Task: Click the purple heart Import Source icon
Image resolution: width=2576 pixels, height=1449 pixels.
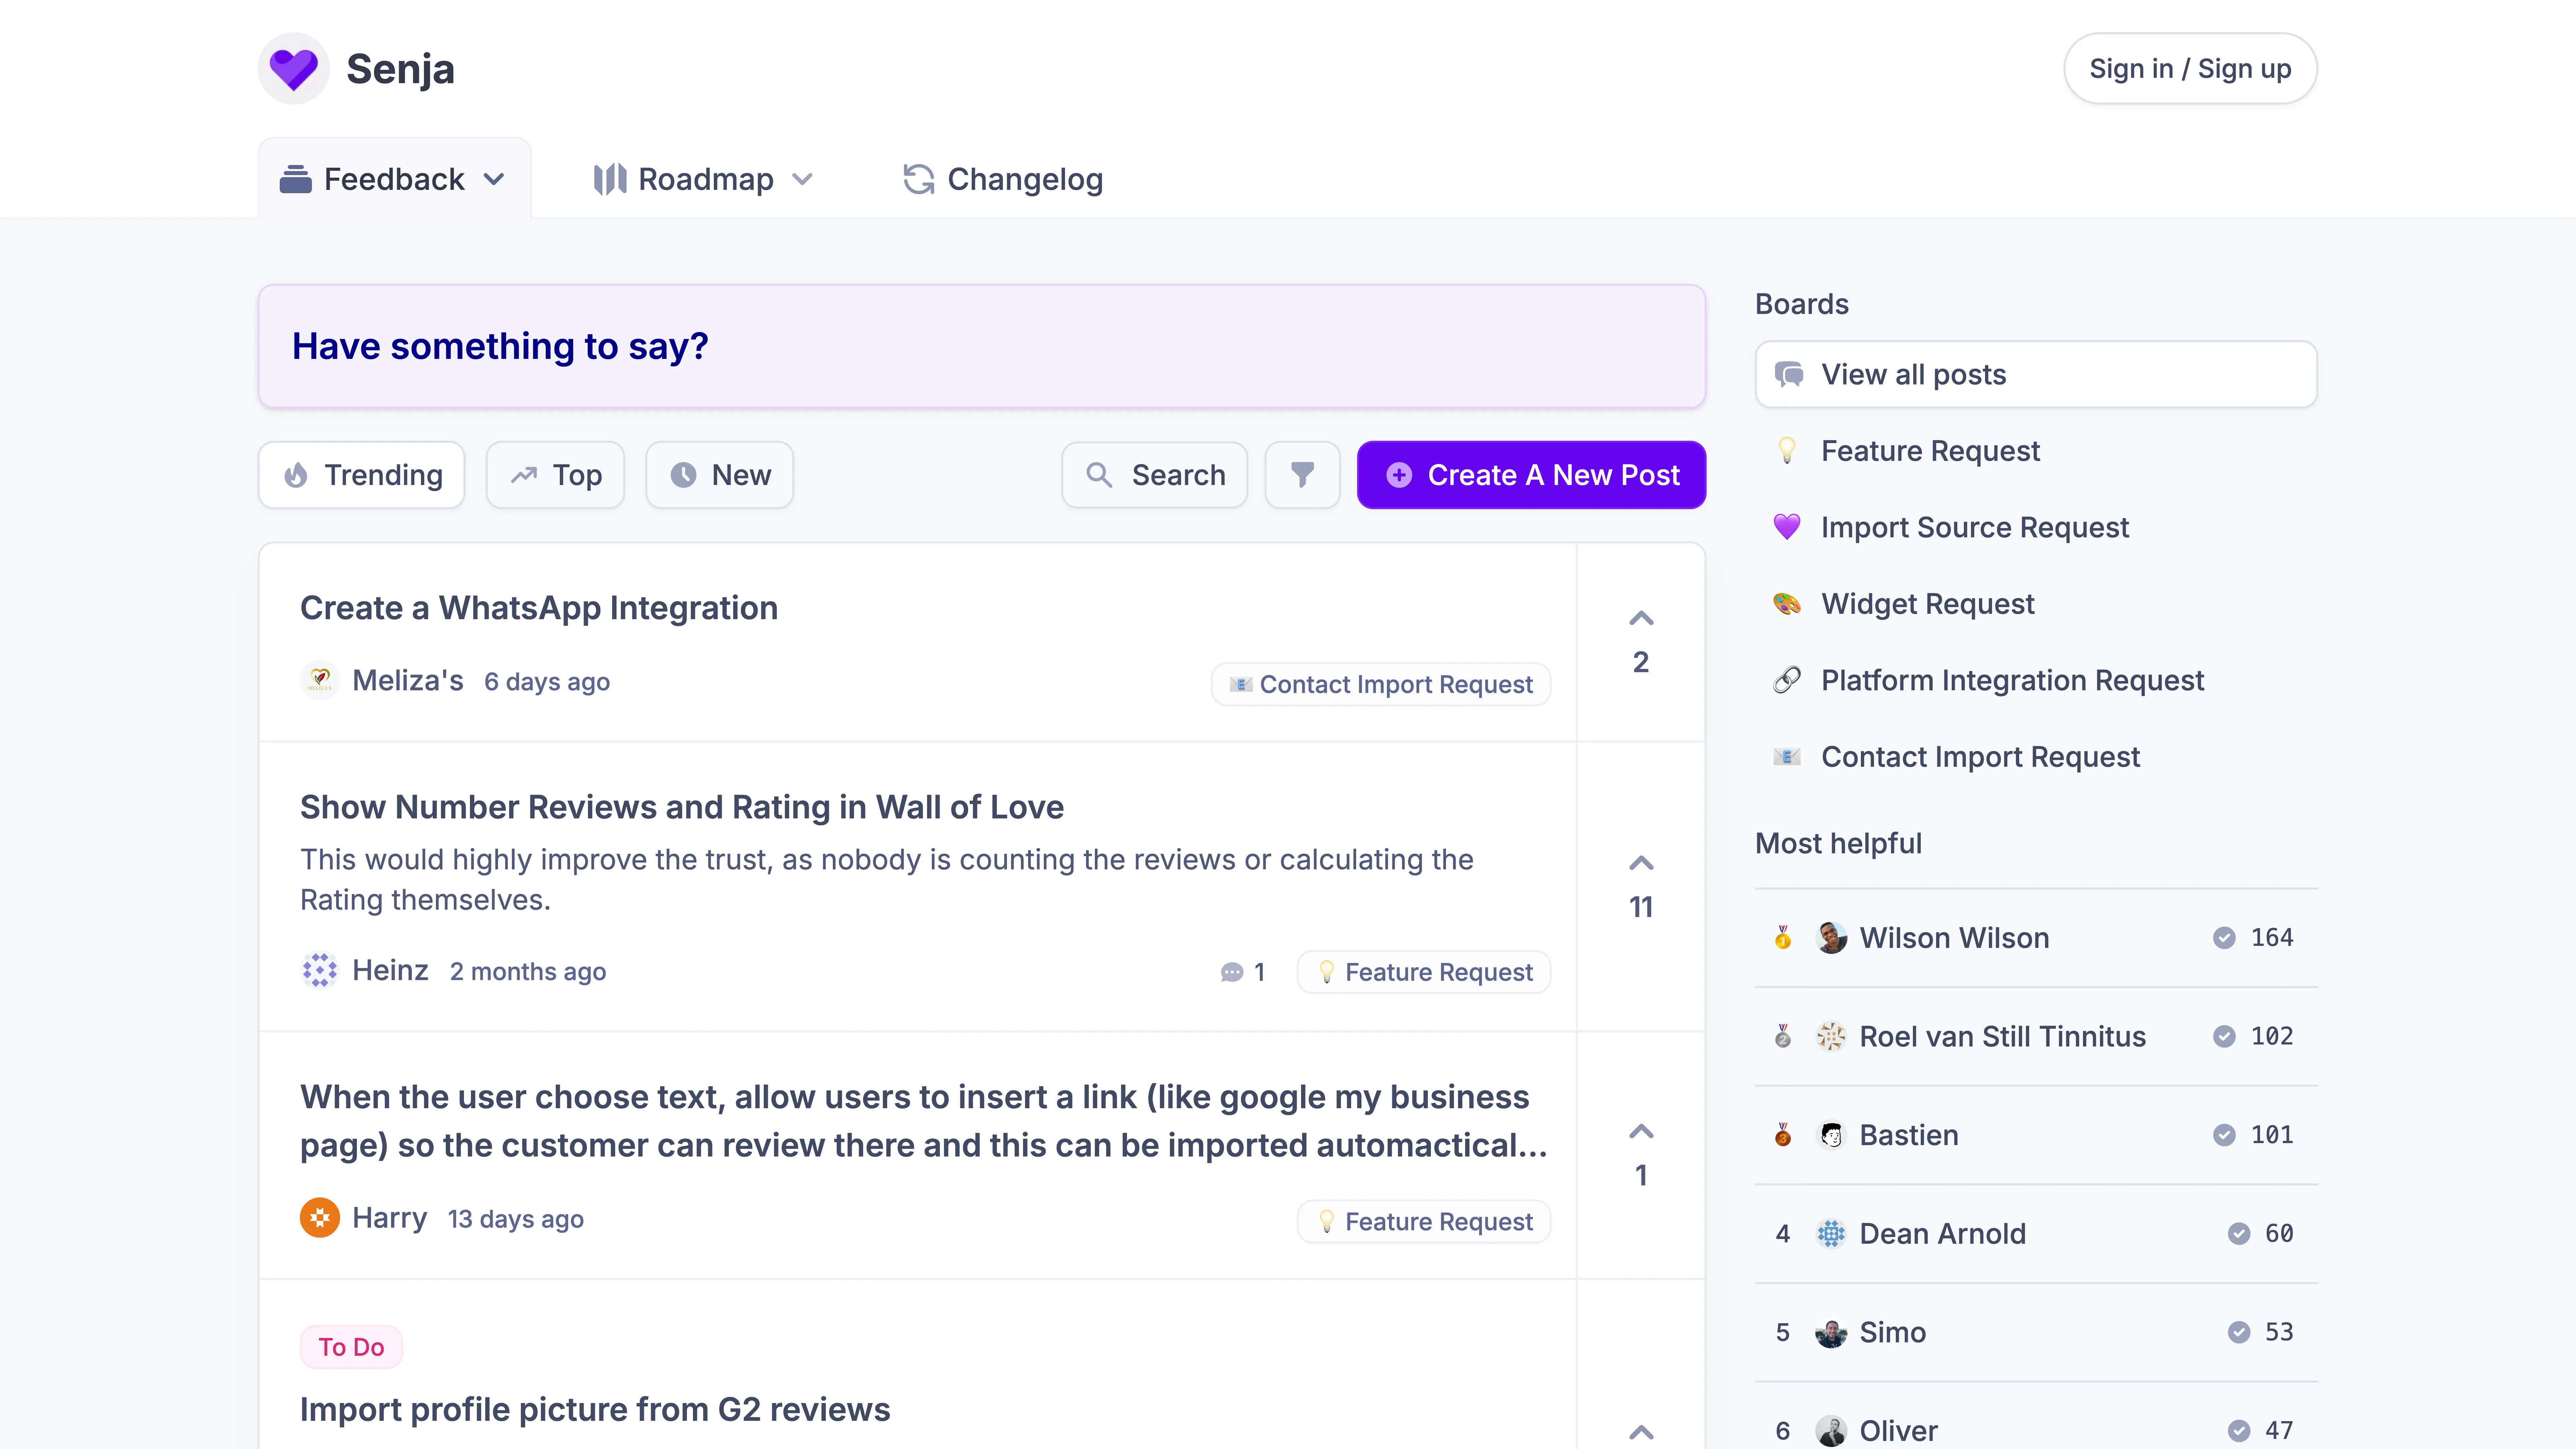Action: pyautogui.click(x=1787, y=527)
